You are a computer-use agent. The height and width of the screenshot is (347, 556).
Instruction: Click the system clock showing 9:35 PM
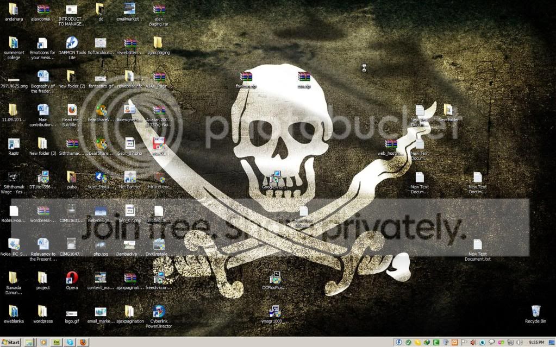pyautogui.click(x=536, y=342)
